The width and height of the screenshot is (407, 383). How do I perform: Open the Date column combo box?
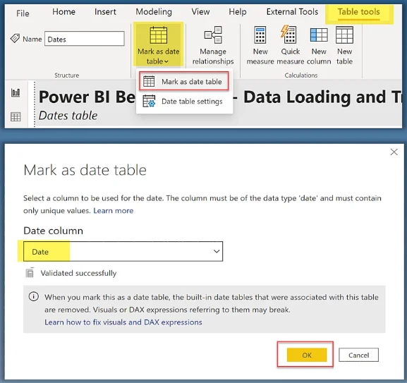tap(123, 251)
